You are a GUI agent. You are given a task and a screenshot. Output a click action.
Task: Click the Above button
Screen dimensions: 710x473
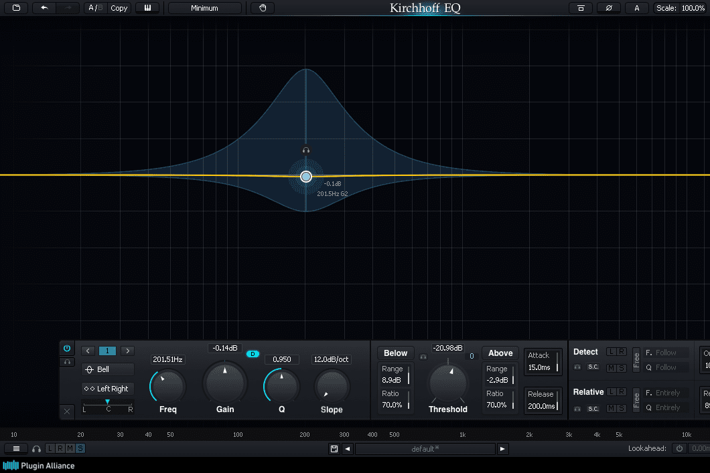click(x=500, y=353)
